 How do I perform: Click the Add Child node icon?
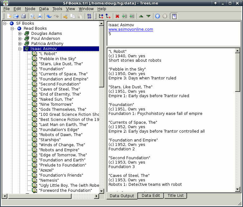pos(108,16)
